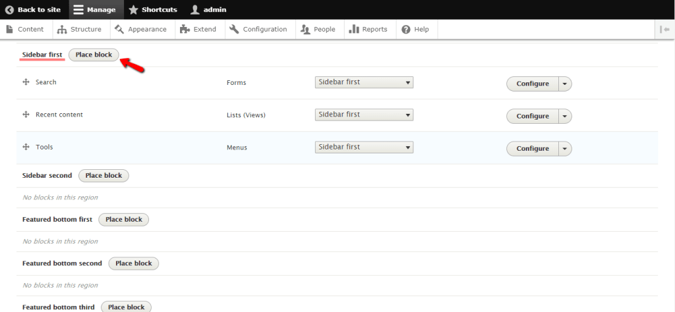Click the Sidebar first region heading
The width and height of the screenshot is (675, 312).
click(x=42, y=55)
